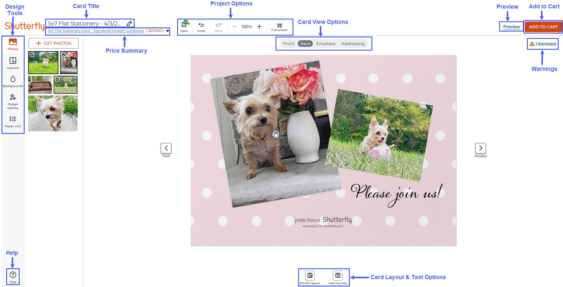The height and width of the screenshot is (287, 563).
Task: Click the pencil to edit card title
Action: (129, 24)
